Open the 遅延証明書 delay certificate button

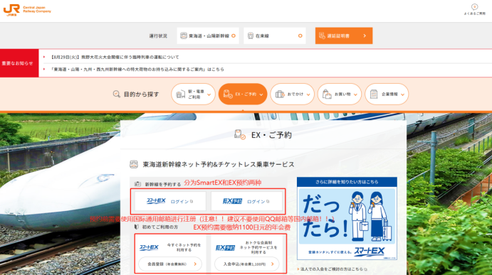click(x=344, y=36)
